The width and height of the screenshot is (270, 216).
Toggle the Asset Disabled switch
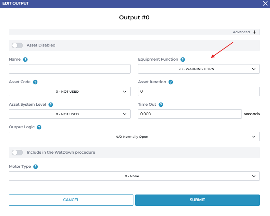(x=17, y=45)
